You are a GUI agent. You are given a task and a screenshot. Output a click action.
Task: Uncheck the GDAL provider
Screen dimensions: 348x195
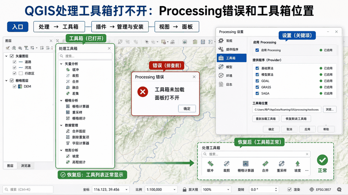point(257,81)
